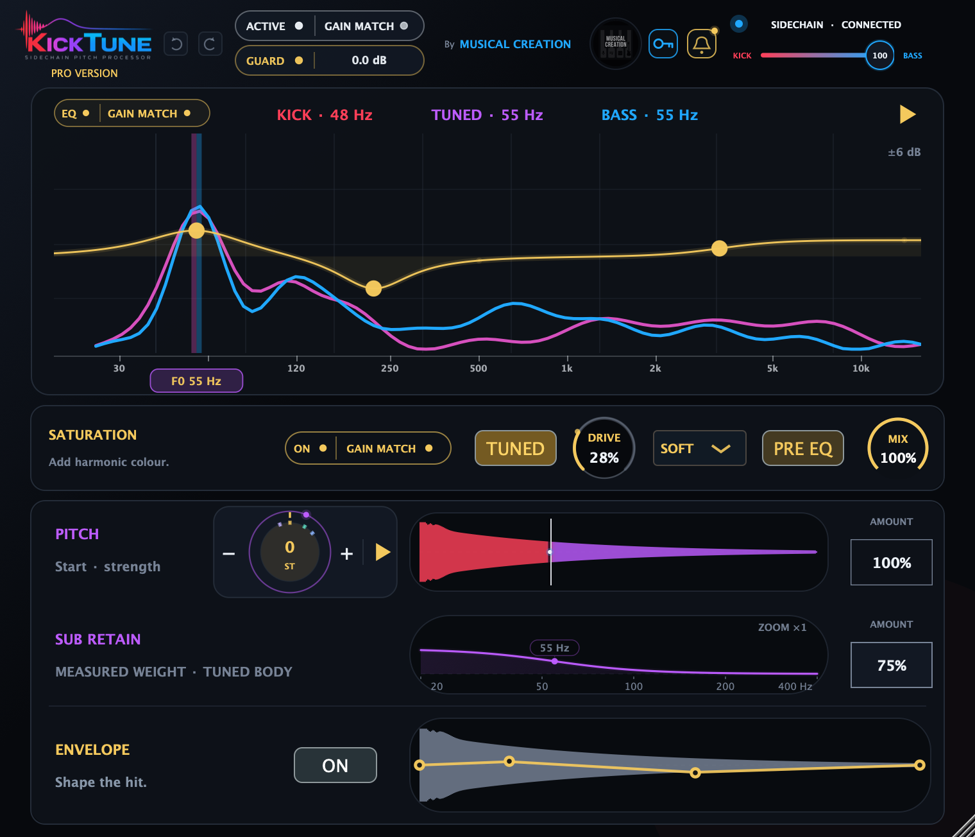Toggle saturation ON switch

pyautogui.click(x=310, y=448)
